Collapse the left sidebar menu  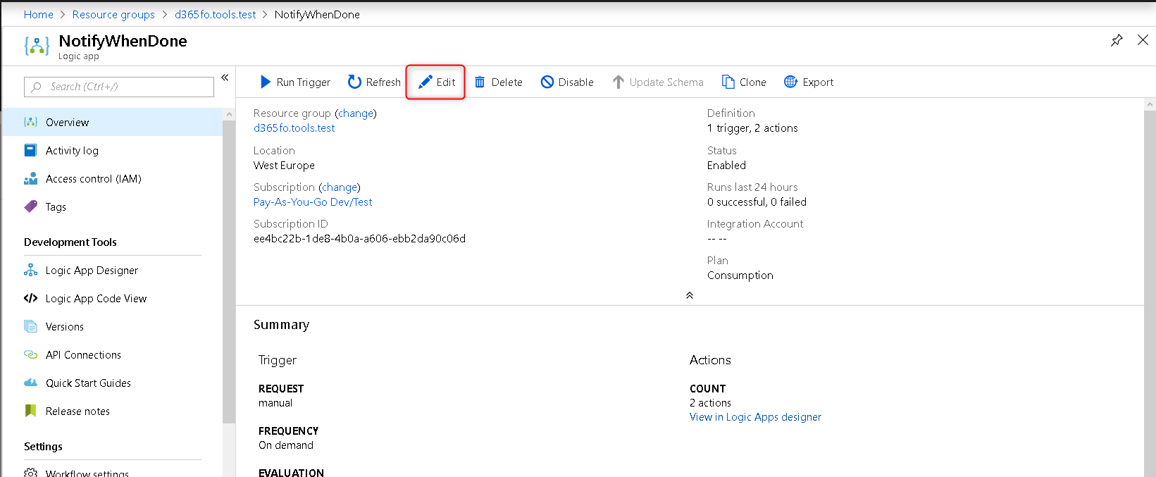[225, 78]
